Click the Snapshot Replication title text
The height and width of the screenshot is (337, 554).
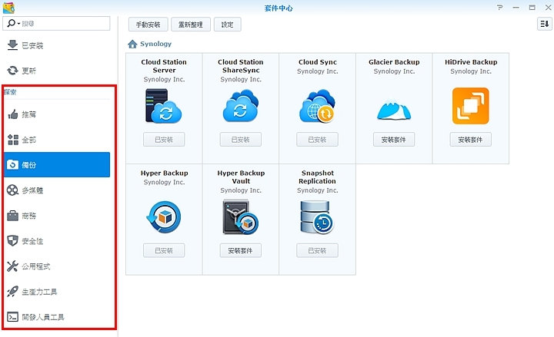[317, 177]
